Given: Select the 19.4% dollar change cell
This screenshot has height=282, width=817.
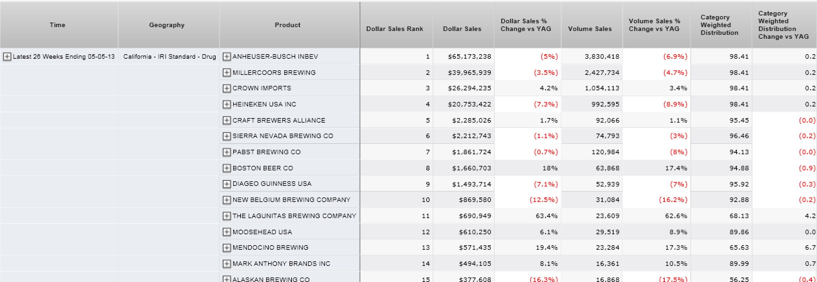Looking at the screenshot, I should [x=528, y=247].
